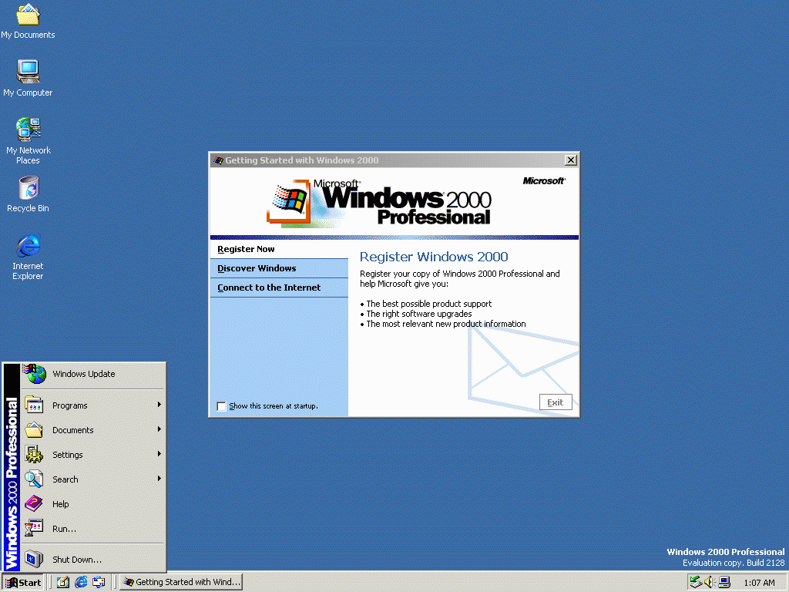Click the unplug/eject hardware tray icon
This screenshot has height=592, width=789.
point(696,582)
